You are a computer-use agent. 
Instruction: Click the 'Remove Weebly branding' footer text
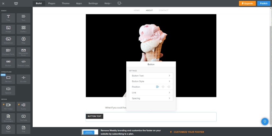tap(130, 132)
